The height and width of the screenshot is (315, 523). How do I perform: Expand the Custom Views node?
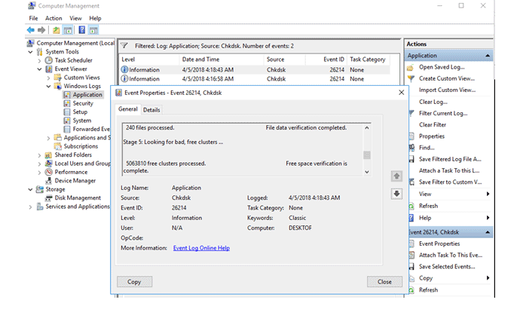pos(48,78)
